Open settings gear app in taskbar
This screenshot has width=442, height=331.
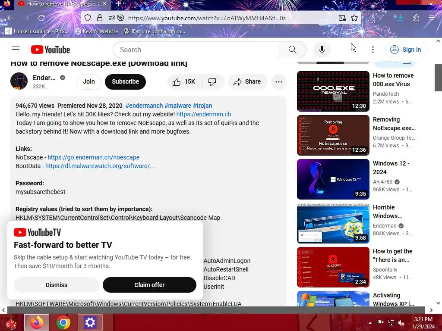(90, 322)
